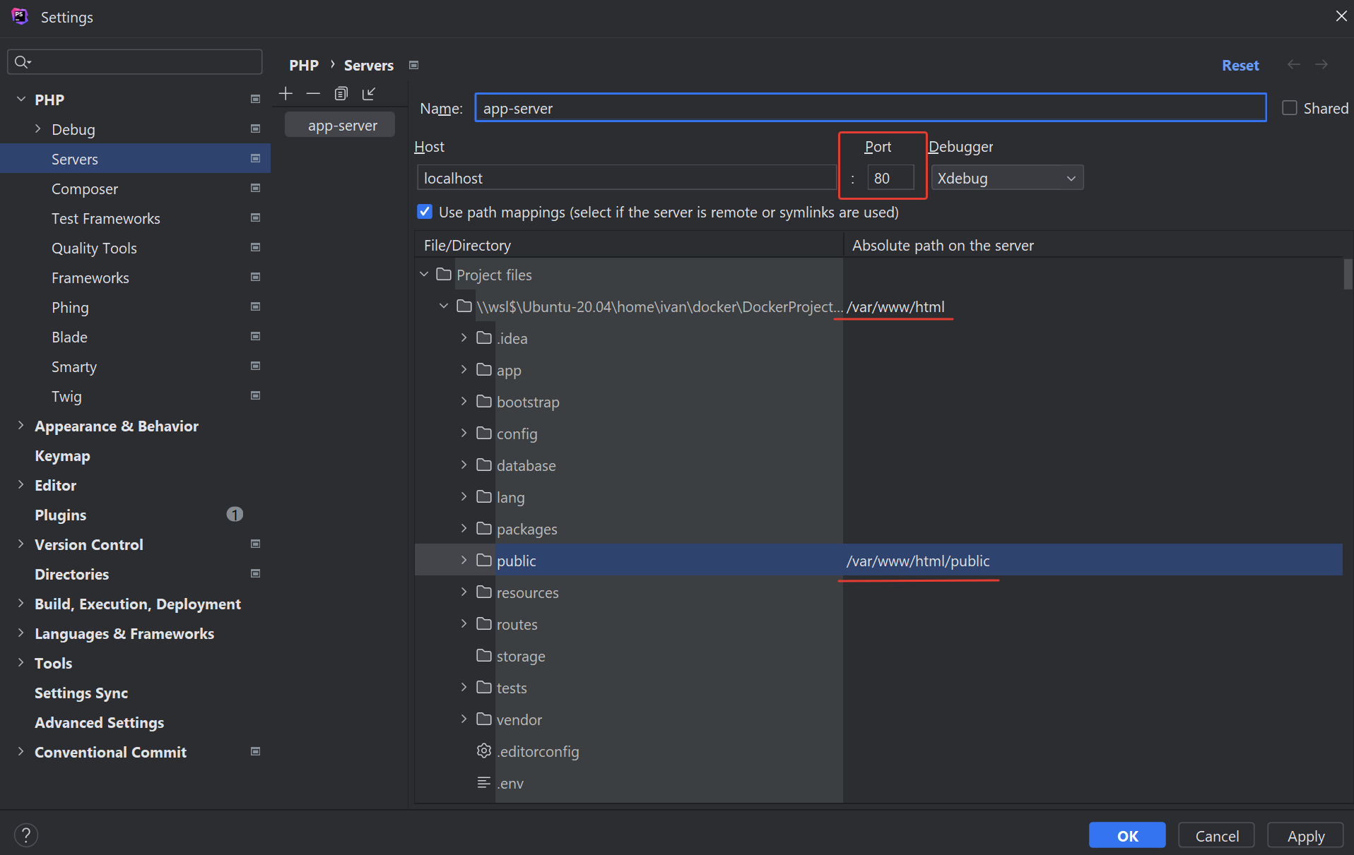Click the settings search field

tap(135, 62)
